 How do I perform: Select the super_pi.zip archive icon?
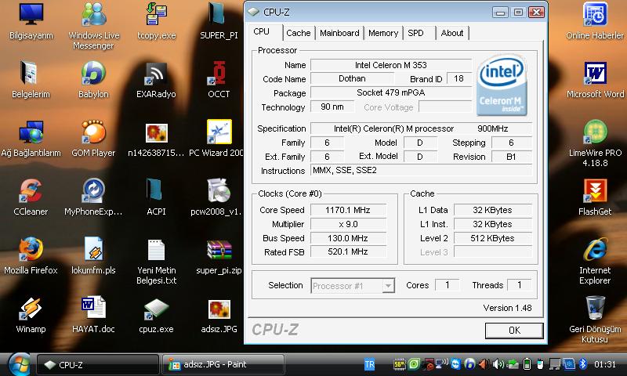(219, 250)
